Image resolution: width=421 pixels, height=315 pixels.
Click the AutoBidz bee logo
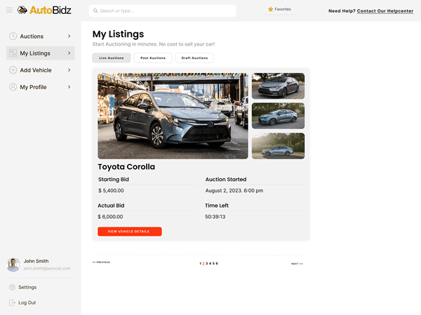pyautogui.click(x=22, y=11)
